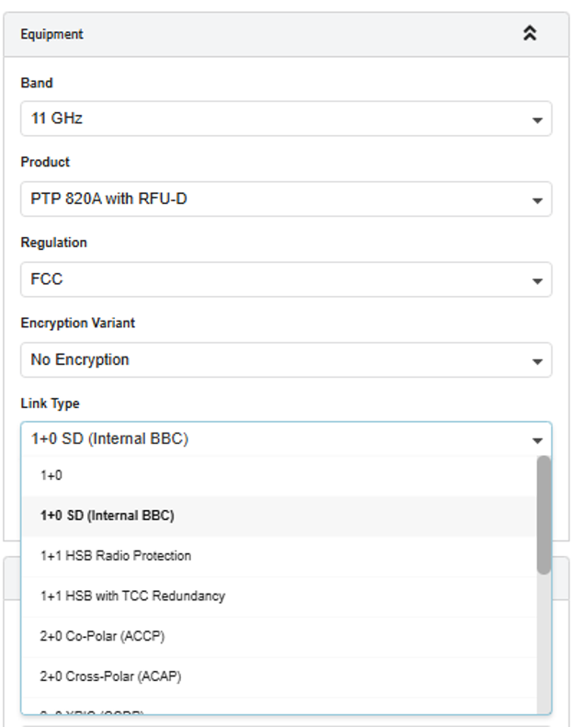Select 2+0 Co-Polar (ACCP) option
The image size is (577, 727).
point(279,637)
